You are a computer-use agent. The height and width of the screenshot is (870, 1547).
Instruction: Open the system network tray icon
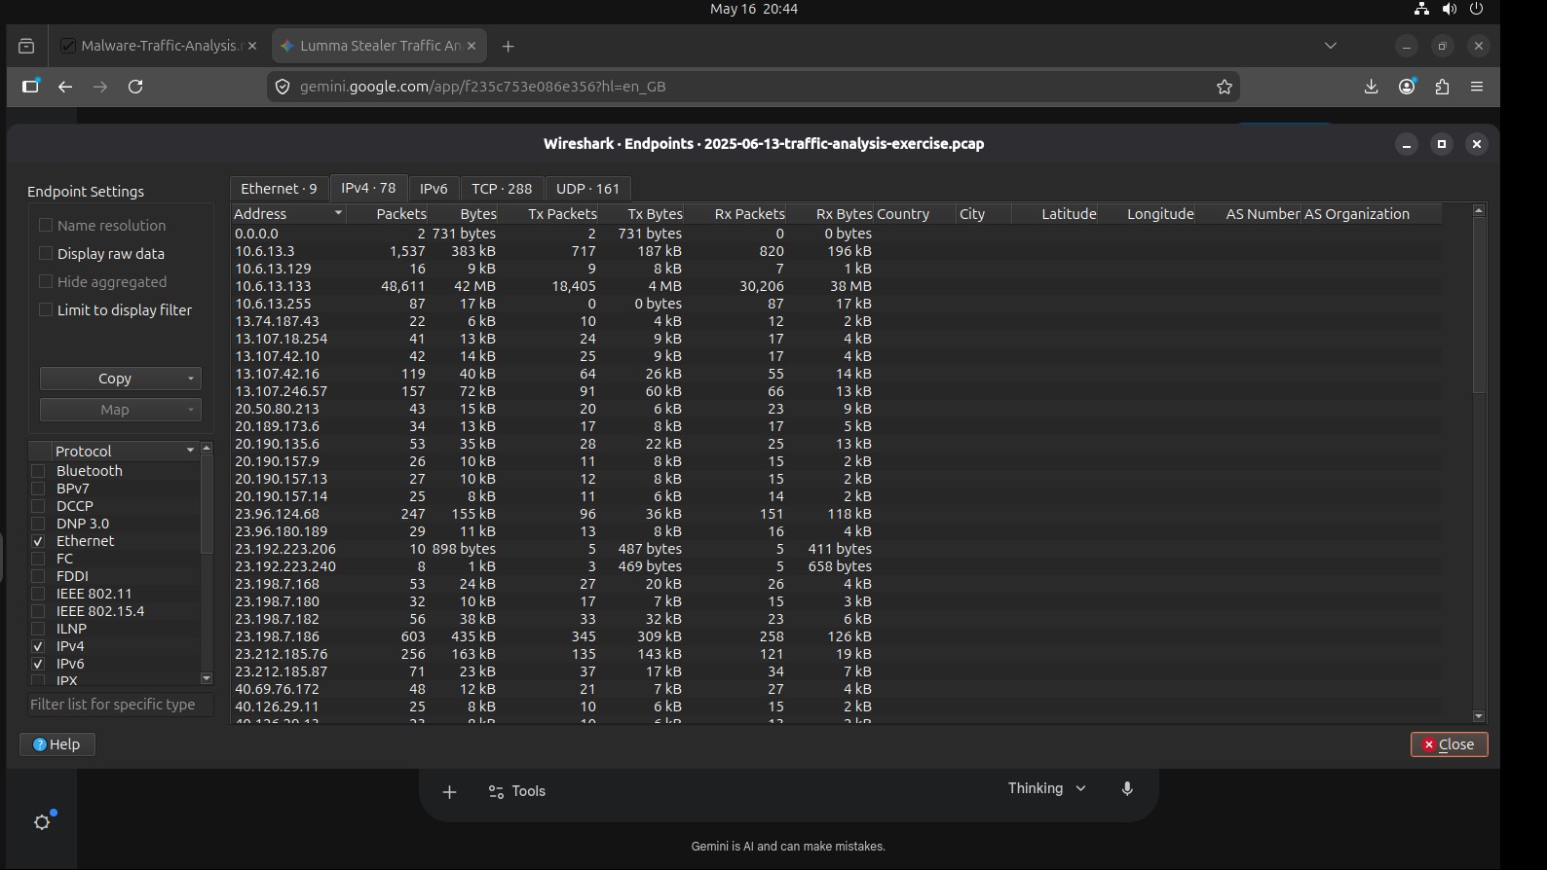tap(1421, 9)
